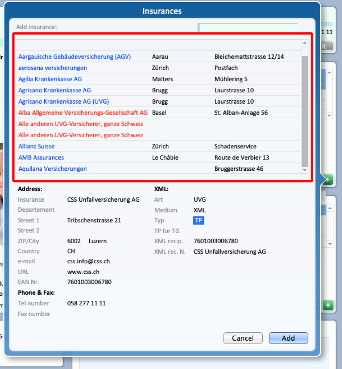Viewport: 342px width, 369px height.
Task: Pick Alba Allgemeine Versicherungs-Gesellschaft AG
Action: 158,113
